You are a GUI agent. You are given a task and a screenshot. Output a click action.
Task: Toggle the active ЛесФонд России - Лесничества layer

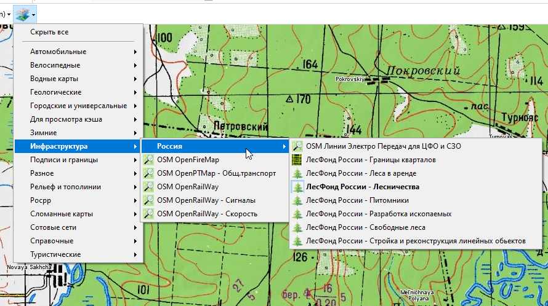362,187
